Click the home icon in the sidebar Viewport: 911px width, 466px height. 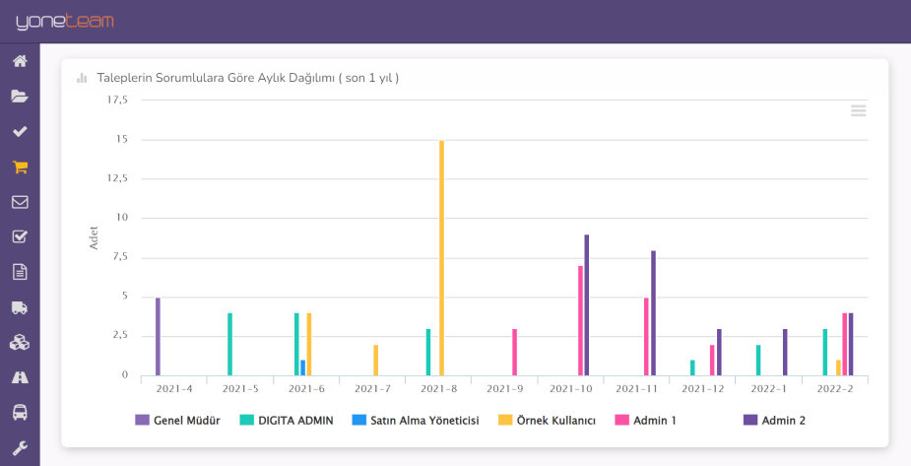[x=20, y=61]
